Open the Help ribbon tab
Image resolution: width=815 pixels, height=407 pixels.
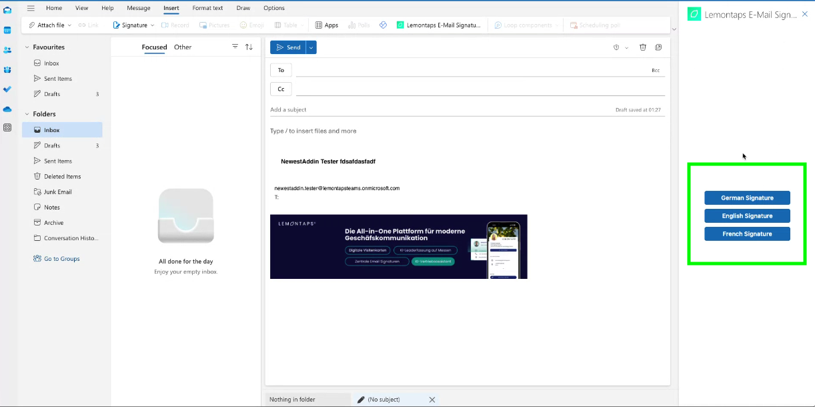pyautogui.click(x=107, y=8)
